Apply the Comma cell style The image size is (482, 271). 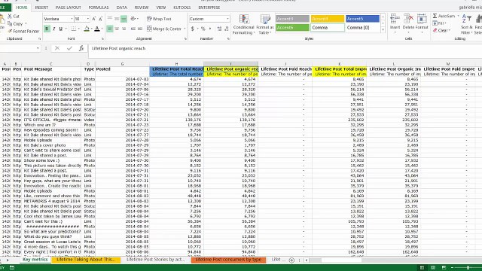[x=328, y=28]
